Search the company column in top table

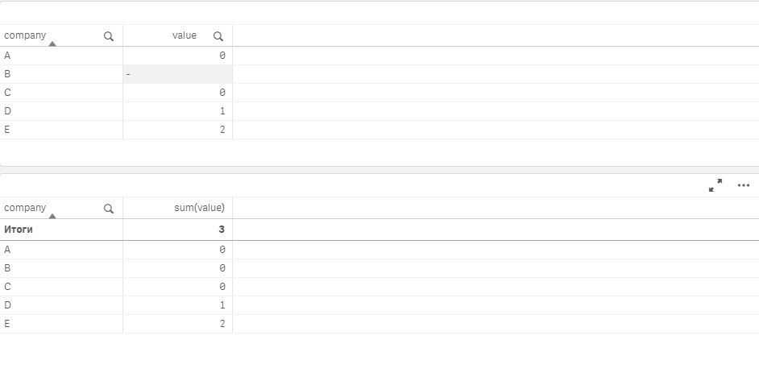point(109,36)
